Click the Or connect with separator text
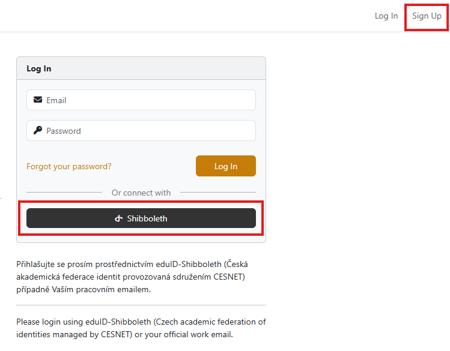This screenshot has width=450, height=351. 141,193
